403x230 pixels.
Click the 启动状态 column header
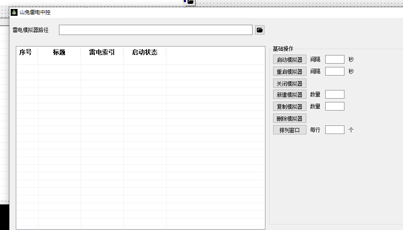coord(145,52)
